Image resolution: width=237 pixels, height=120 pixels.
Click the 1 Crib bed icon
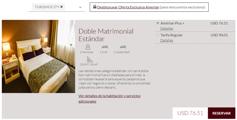click(105, 47)
